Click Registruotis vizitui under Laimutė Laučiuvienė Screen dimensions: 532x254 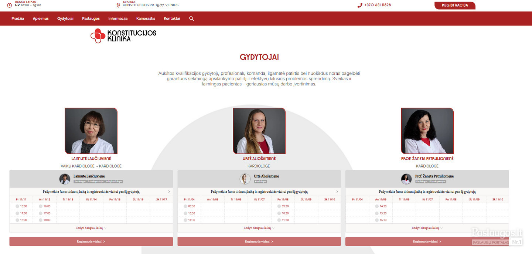pyautogui.click(x=91, y=241)
